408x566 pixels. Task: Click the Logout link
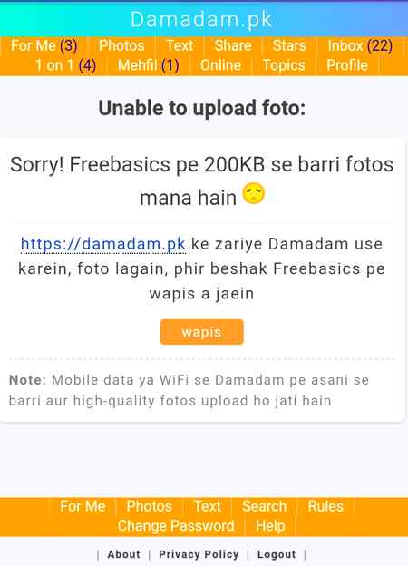[277, 554]
